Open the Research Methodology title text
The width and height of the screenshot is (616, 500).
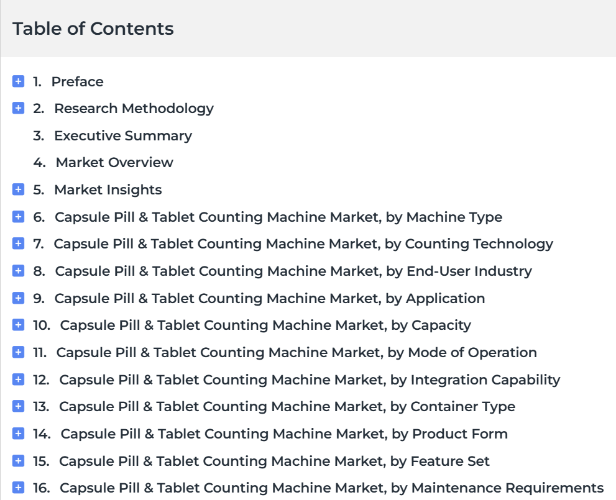[134, 109]
